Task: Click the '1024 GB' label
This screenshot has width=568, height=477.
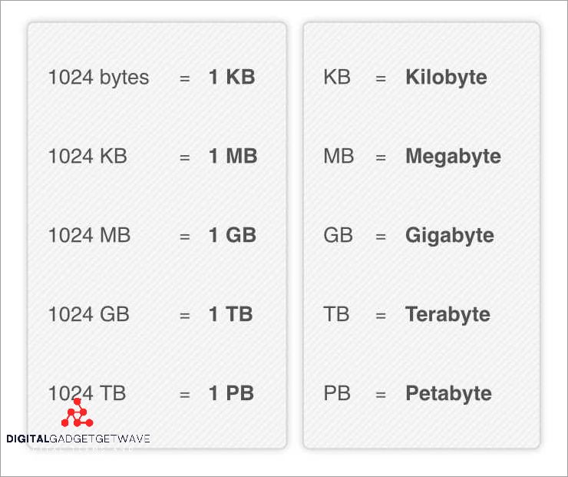Action: (88, 314)
